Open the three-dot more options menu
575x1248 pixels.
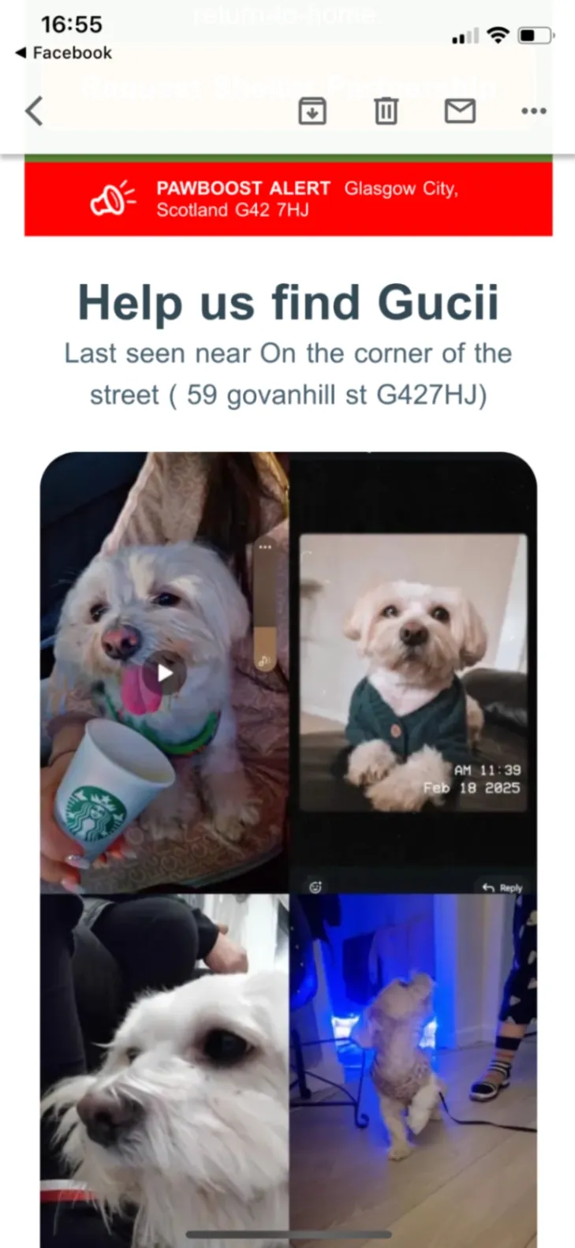click(534, 111)
